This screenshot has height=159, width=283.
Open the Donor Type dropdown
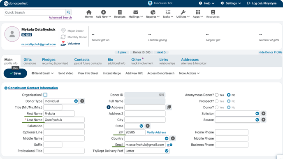coord(61,101)
